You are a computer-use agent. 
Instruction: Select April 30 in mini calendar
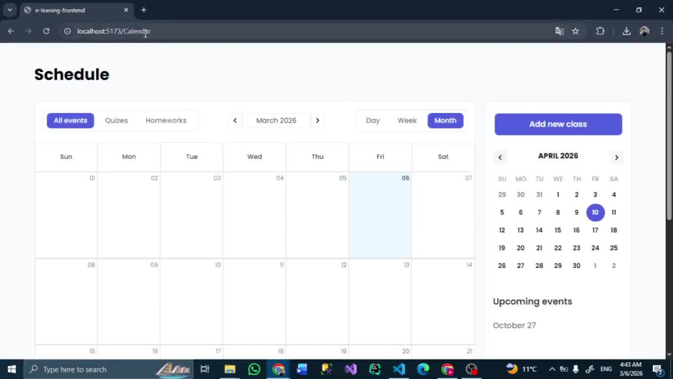click(577, 266)
